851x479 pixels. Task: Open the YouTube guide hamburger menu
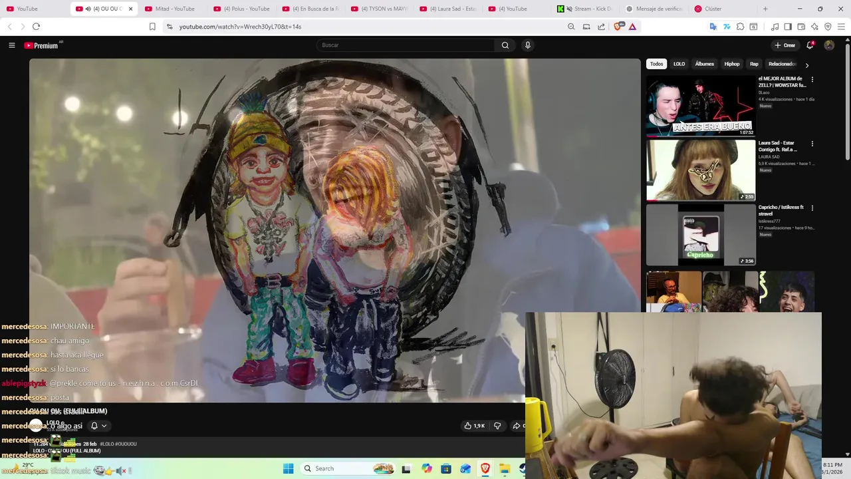[11, 45]
